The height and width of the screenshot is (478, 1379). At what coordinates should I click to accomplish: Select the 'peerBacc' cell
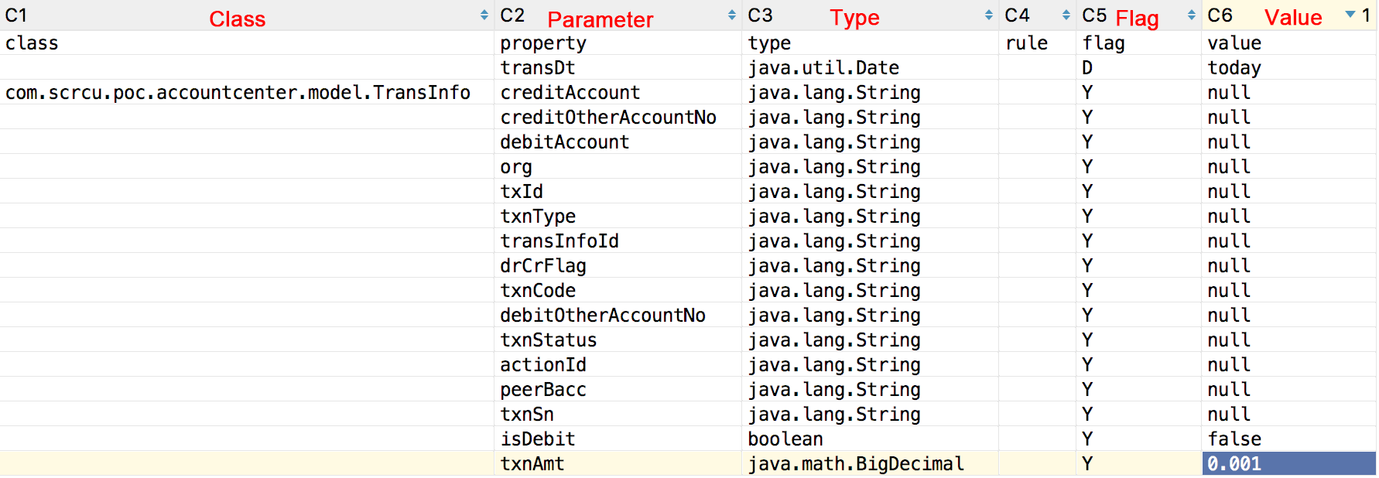[x=618, y=389]
